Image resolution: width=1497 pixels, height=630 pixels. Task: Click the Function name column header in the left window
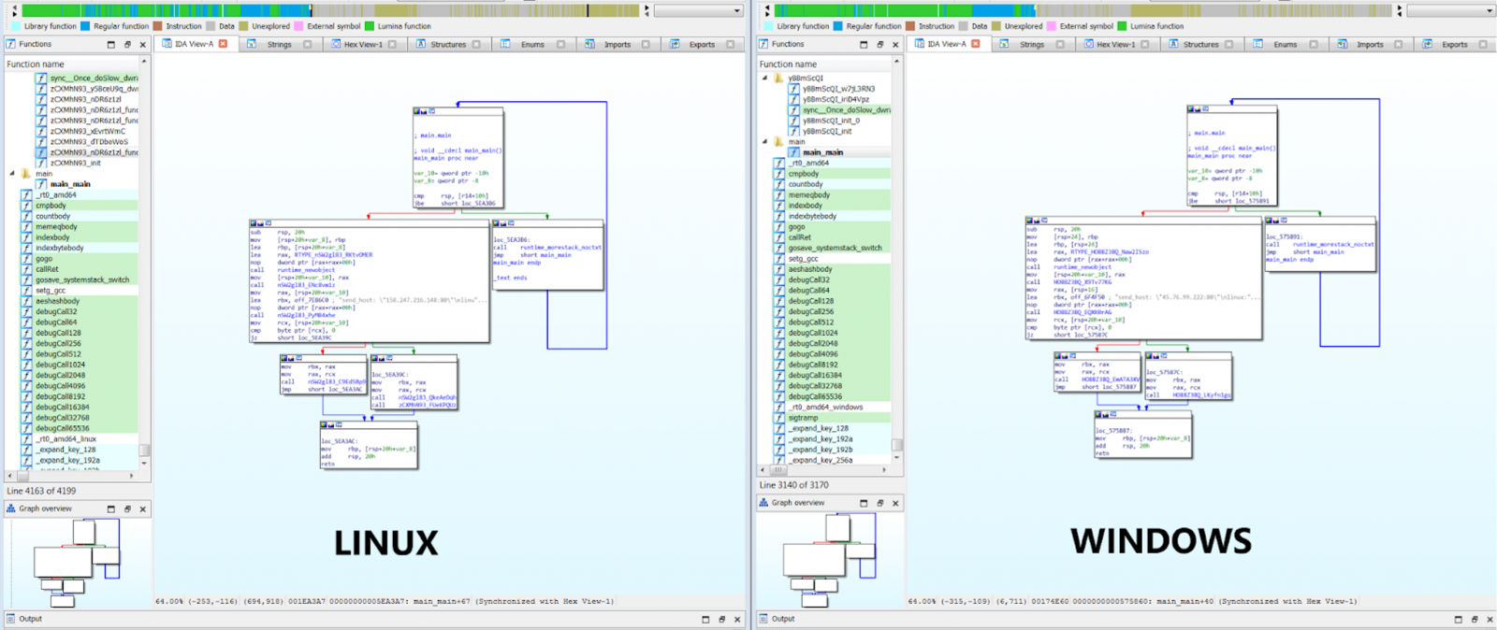click(x=36, y=64)
